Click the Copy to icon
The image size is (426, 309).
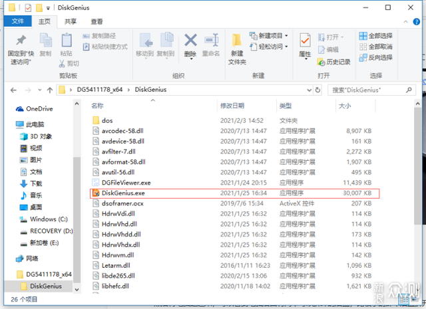[x=166, y=40]
